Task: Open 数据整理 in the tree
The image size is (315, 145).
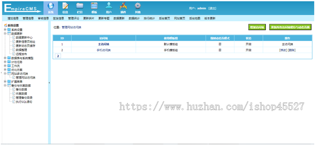Action: click(x=22, y=50)
